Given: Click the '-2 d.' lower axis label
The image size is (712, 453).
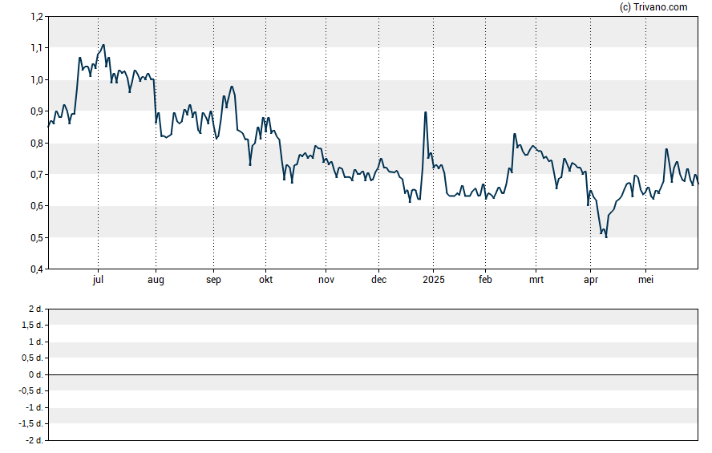Looking at the screenshot, I should tap(34, 440).
